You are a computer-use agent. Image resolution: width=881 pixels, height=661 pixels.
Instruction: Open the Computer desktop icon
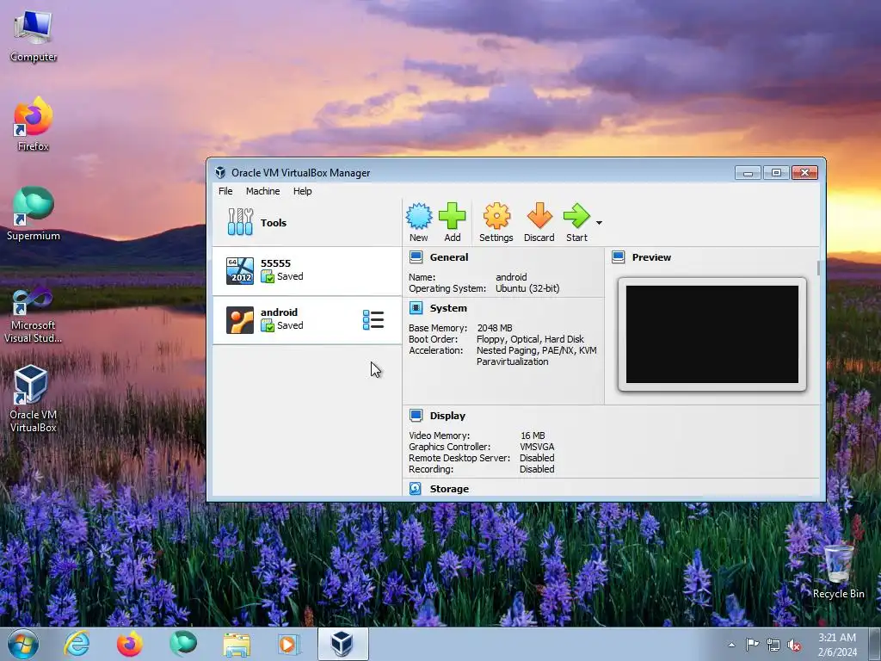[x=34, y=36]
